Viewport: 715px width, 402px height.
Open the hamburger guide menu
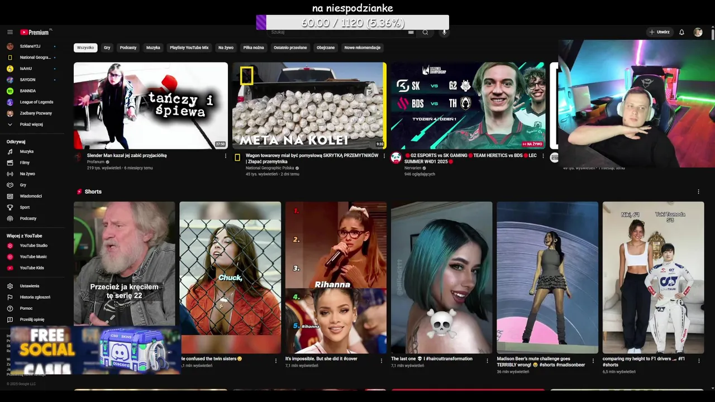(x=10, y=32)
